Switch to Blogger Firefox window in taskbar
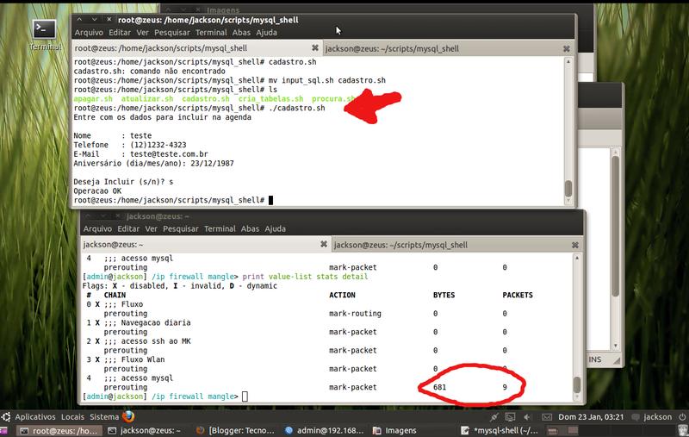The height and width of the screenshot is (437, 689). [233, 430]
